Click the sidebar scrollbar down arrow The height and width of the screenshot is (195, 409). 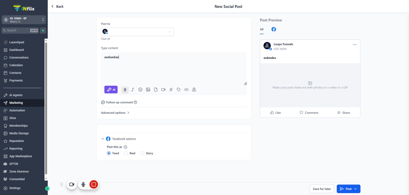[46, 179]
